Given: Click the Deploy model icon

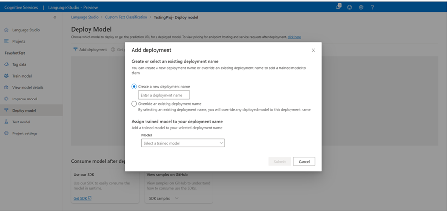Looking at the screenshot, I should [6, 110].
